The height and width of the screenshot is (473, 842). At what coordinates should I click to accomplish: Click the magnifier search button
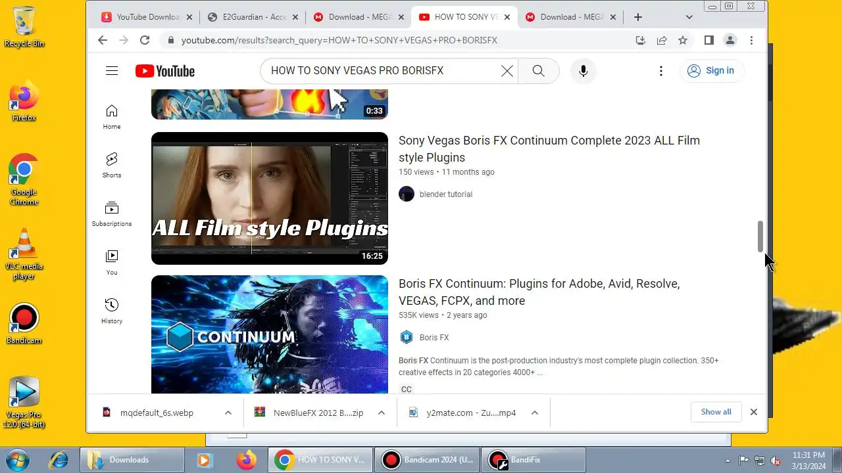pyautogui.click(x=538, y=71)
